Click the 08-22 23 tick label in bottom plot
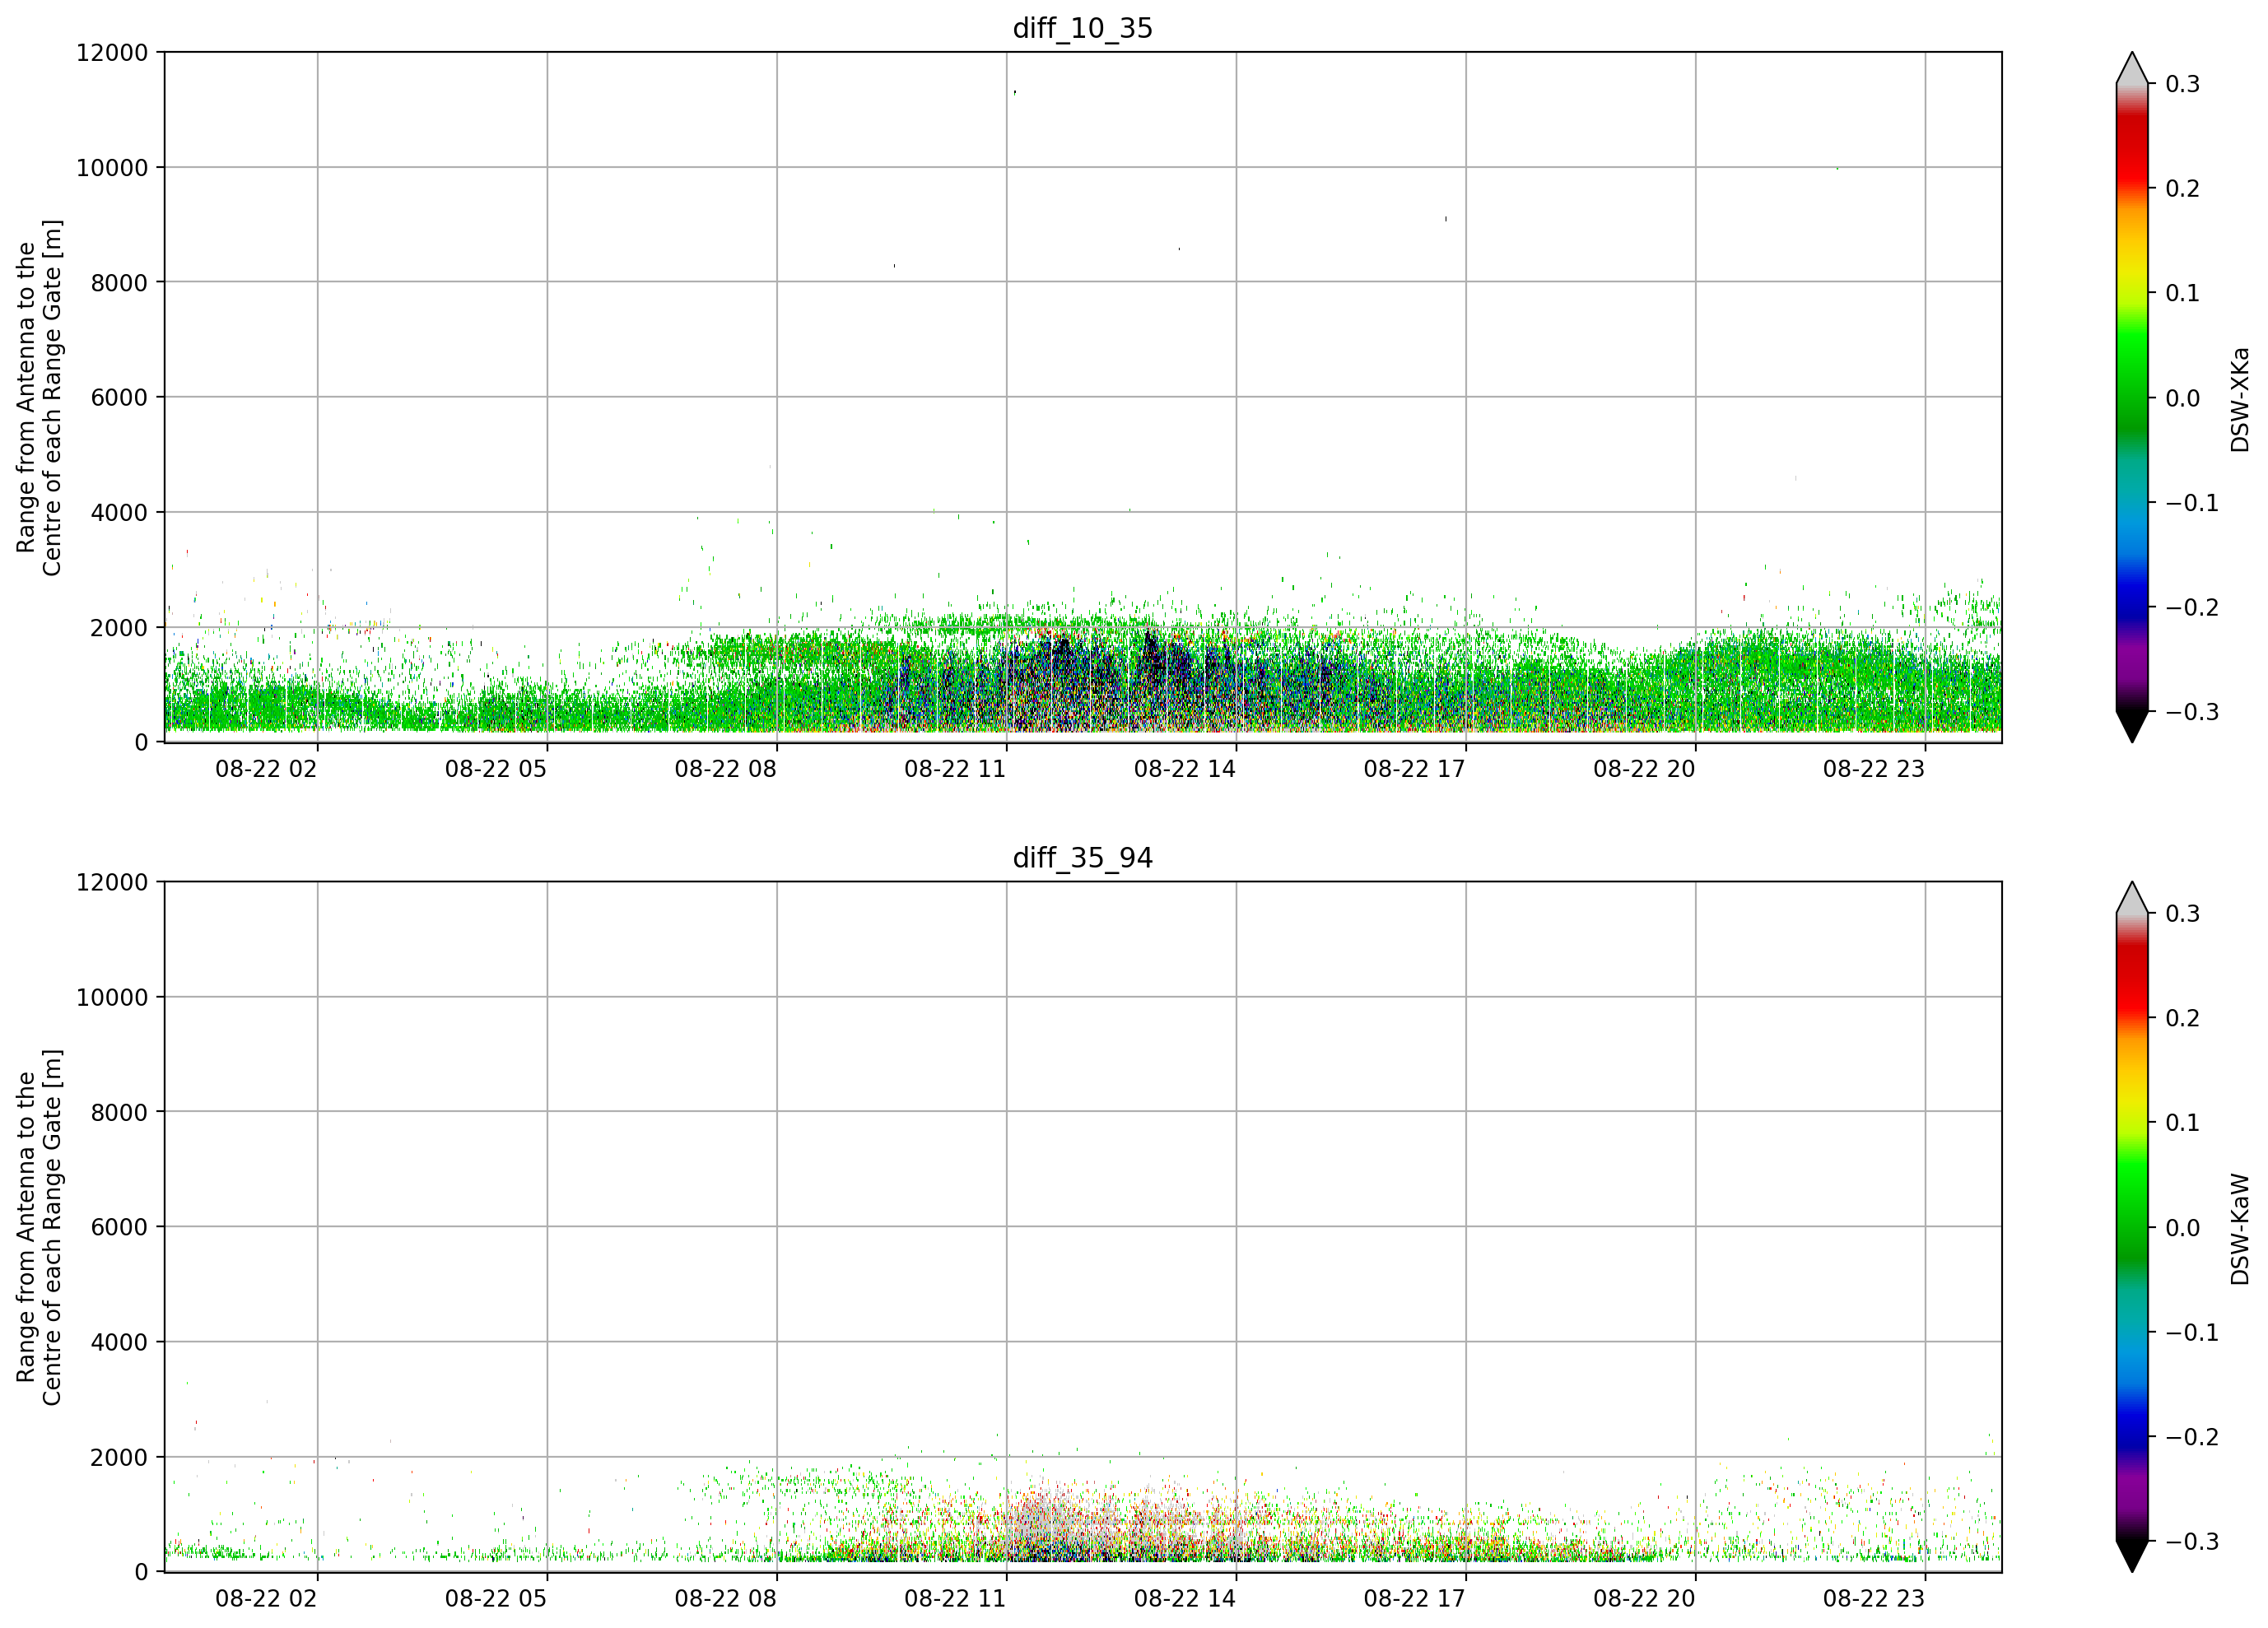Screen dimensions: 2268x1628 point(1874,1598)
